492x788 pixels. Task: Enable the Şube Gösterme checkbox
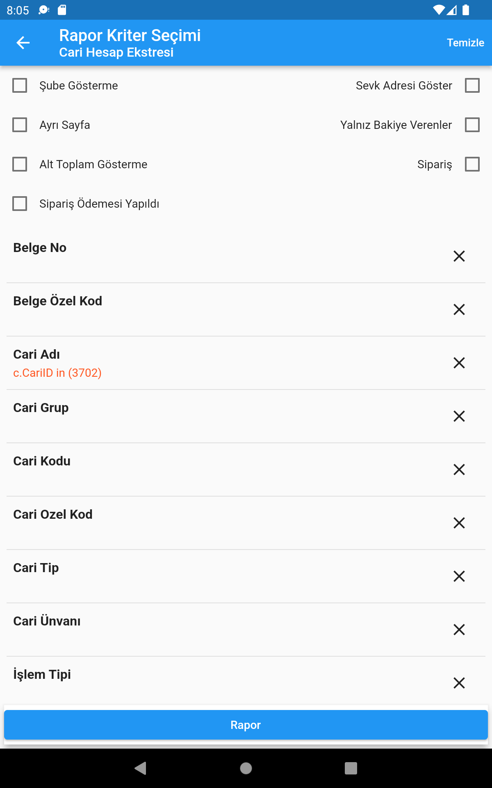[20, 85]
